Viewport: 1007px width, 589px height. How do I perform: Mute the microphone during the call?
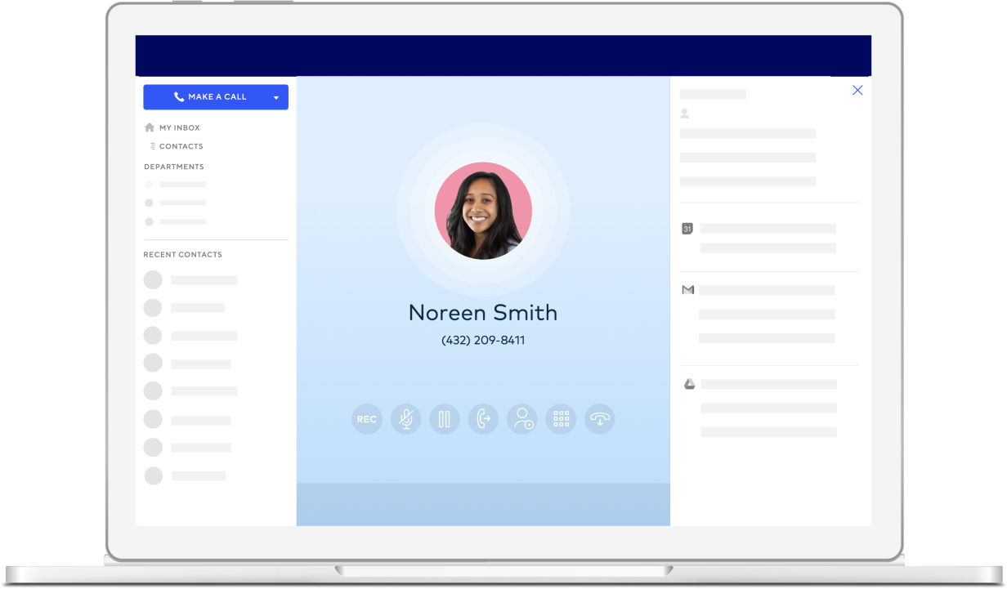[405, 418]
